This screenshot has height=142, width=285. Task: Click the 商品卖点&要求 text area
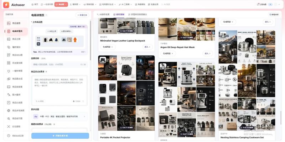click(x=59, y=90)
